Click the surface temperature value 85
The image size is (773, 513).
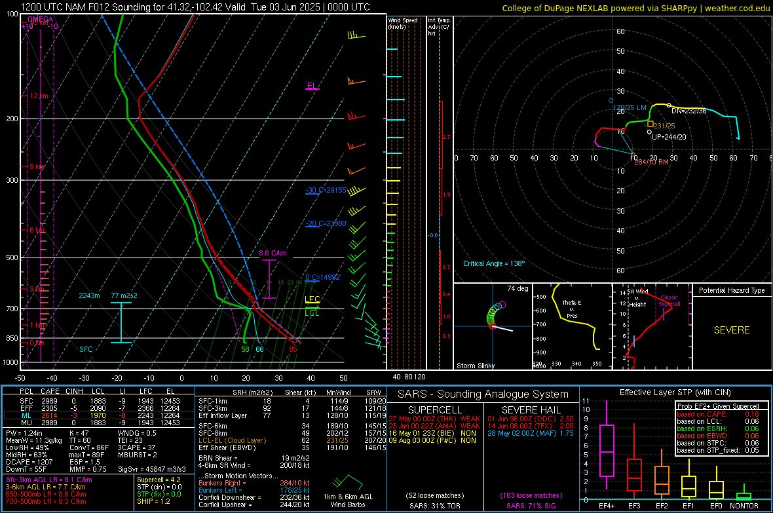click(x=293, y=349)
